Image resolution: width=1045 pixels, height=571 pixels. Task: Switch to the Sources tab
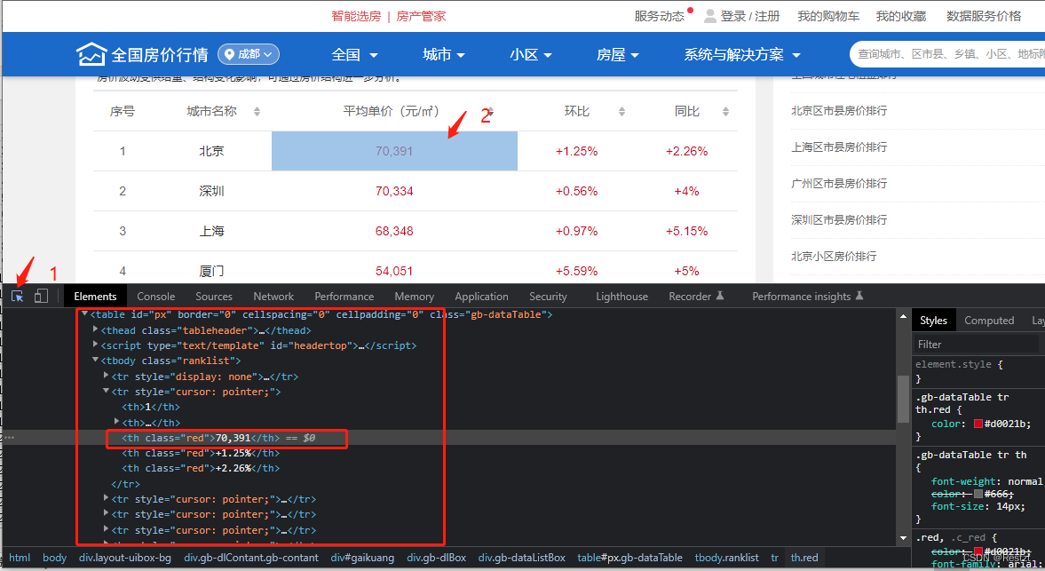[214, 297]
